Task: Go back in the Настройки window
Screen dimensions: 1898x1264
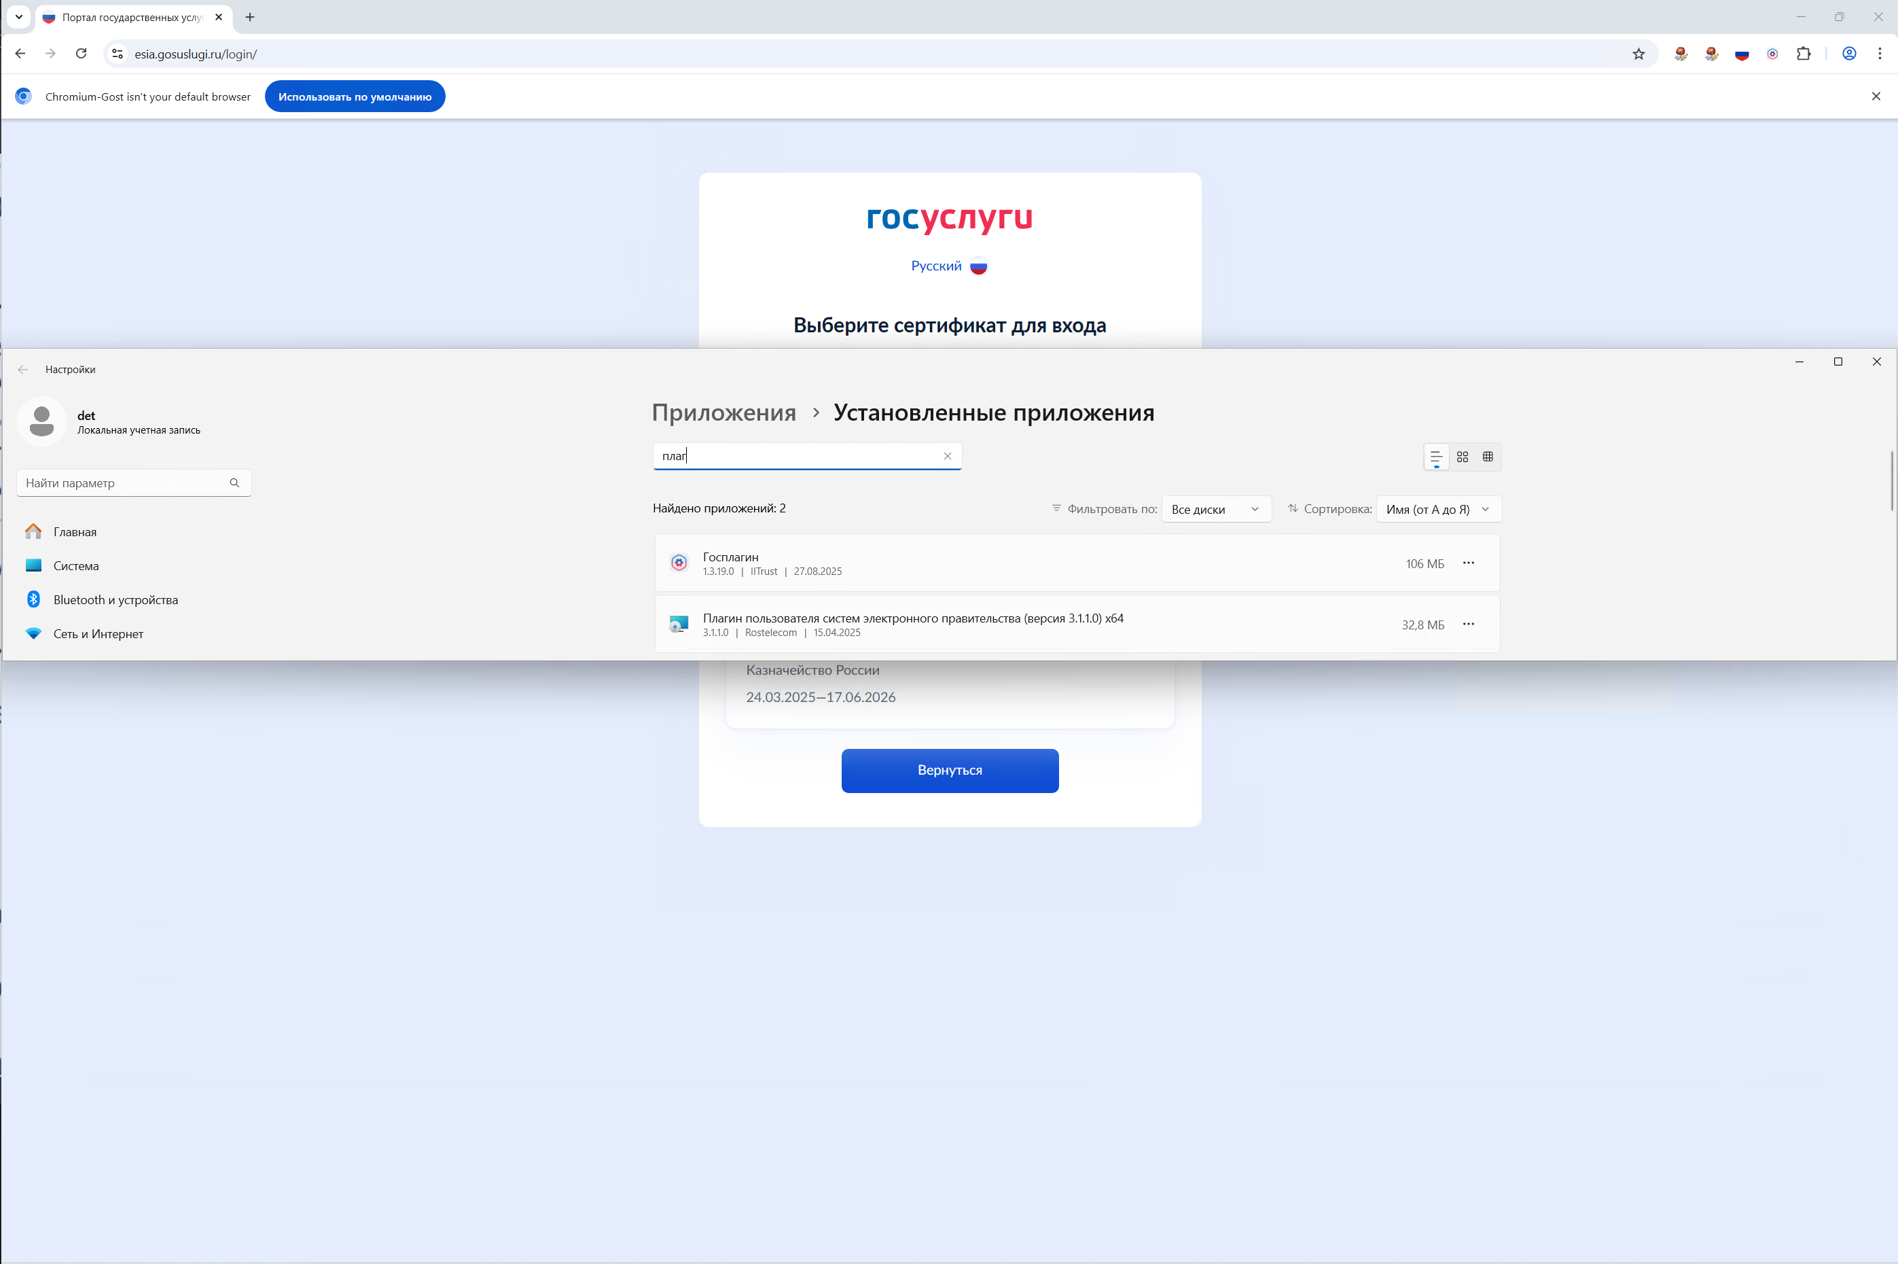Action: (x=23, y=369)
